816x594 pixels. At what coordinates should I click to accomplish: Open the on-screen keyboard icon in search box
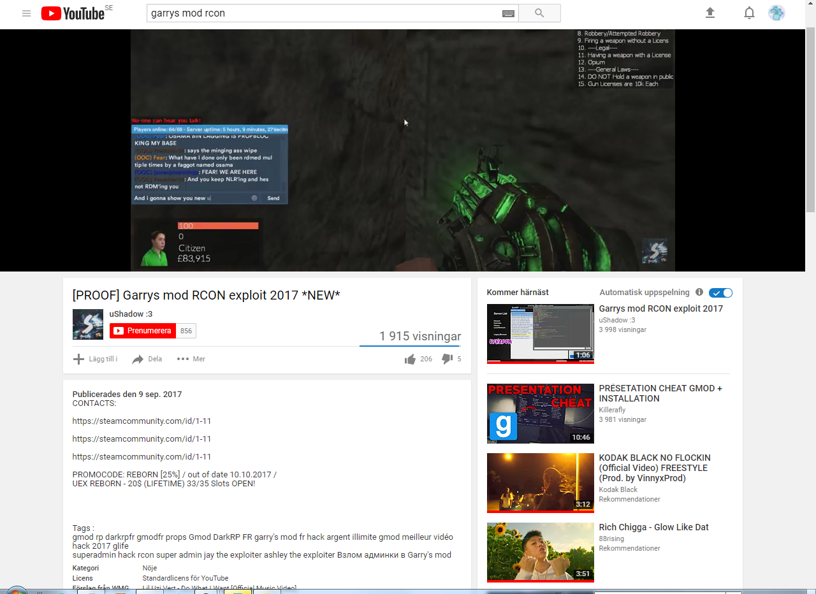point(508,13)
